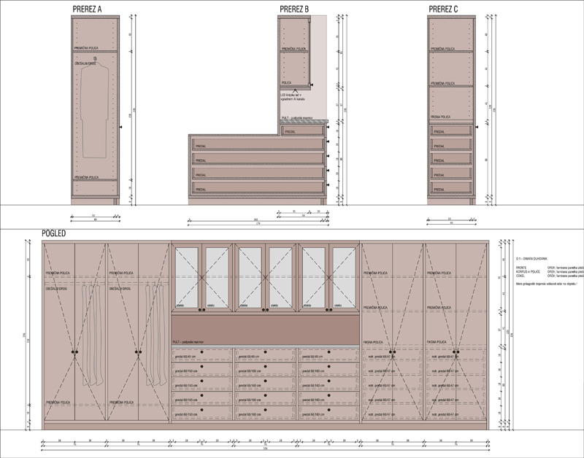Image resolution: width=584 pixels, height=458 pixels.
Task: Select the bottom drawer in Prerez B
Action: point(257,189)
